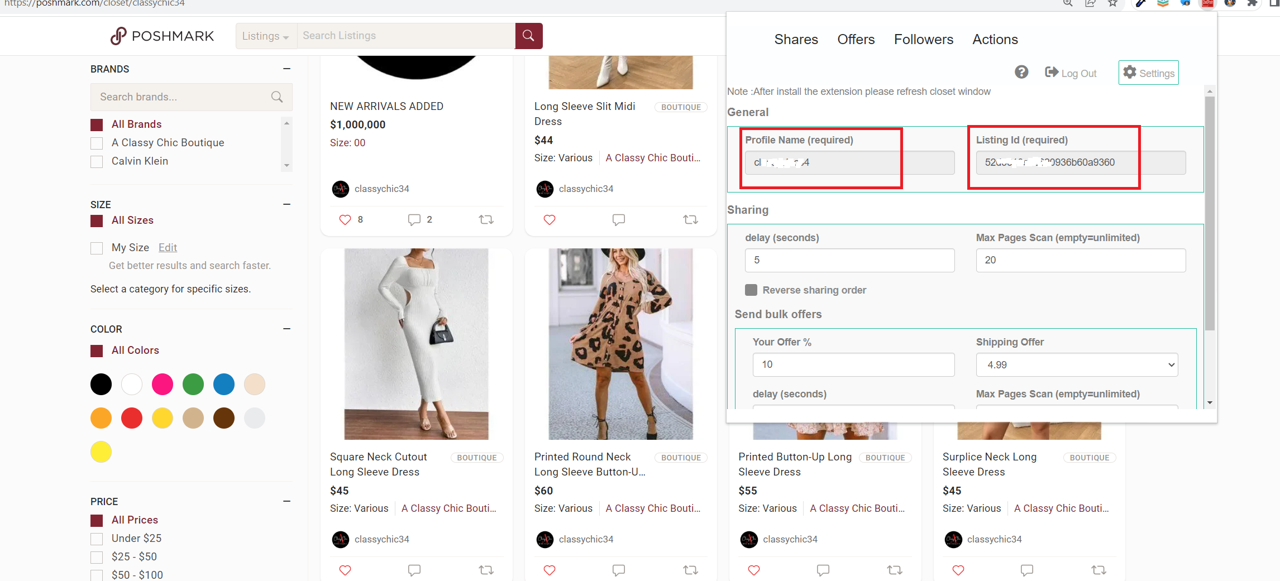Click the Your Offer % input field

853,364
